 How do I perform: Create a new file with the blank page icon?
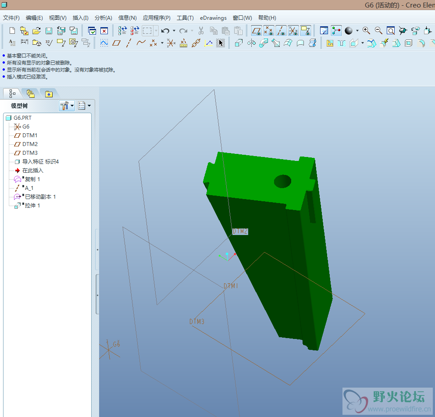point(12,31)
